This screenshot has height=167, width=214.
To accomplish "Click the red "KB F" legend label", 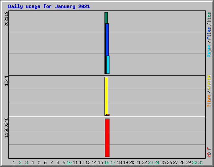I will click(209, 152).
